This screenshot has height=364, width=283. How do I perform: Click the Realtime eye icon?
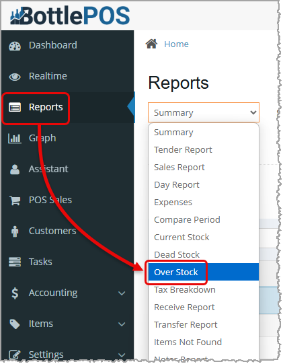pos(15,77)
